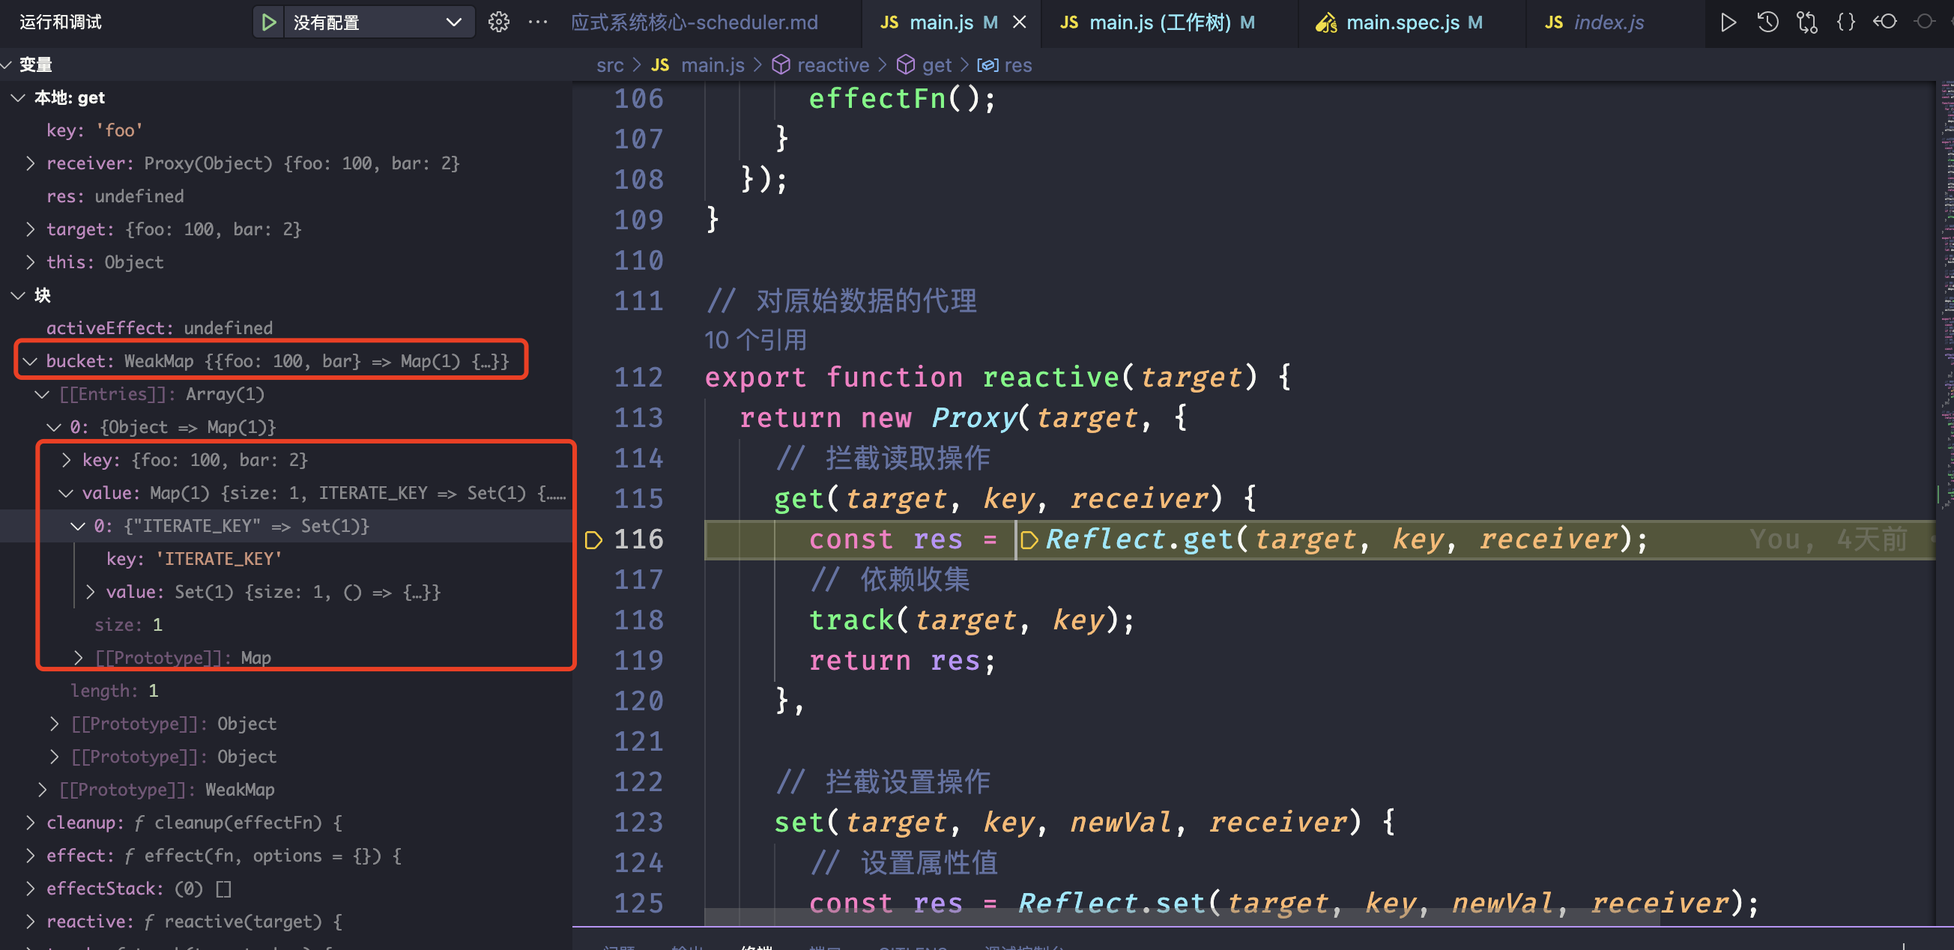Click the curly braces icon in editor toolbar
The width and height of the screenshot is (1954, 950).
[1846, 22]
